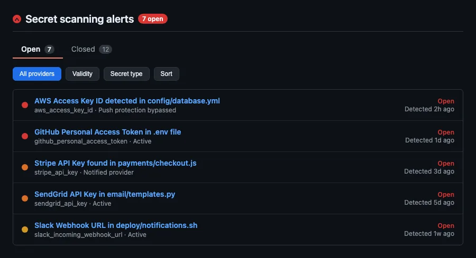Image resolution: width=476 pixels, height=258 pixels.
Task: Click the yellow severity dot for Slack Webhook URL
Action: (25, 230)
